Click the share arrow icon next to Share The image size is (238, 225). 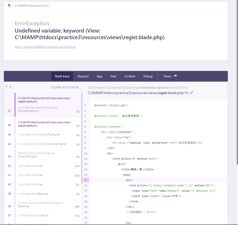(175, 76)
